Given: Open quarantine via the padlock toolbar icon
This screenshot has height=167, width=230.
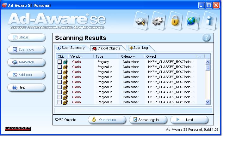Looking at the screenshot, I should click(175, 21).
